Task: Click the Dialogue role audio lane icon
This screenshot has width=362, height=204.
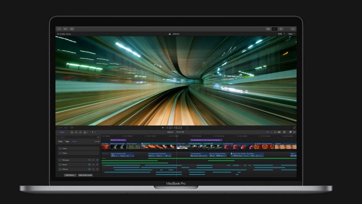Action: pyautogui.click(x=89, y=160)
